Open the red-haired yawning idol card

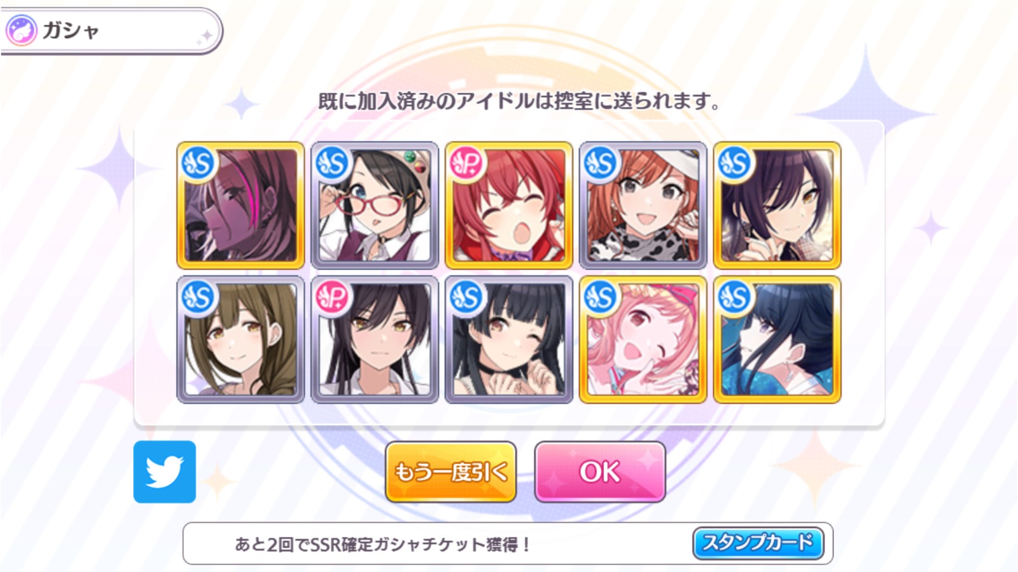pyautogui.click(x=509, y=205)
